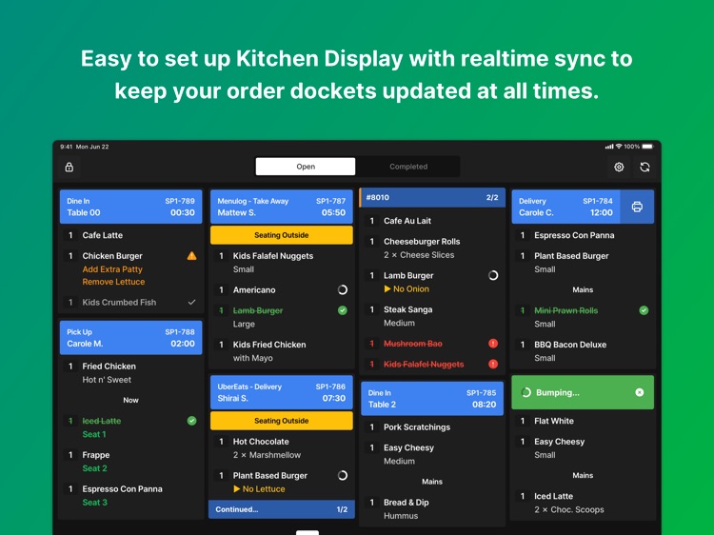Tap the Kids Crumbed Fish checkmark
Viewport: 714px width, 535px height.
click(191, 302)
